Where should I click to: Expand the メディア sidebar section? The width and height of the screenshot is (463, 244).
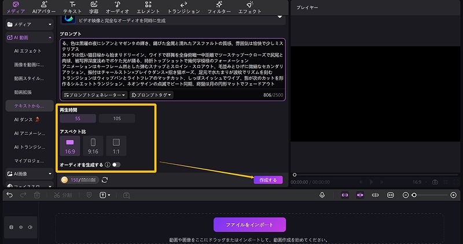tap(30, 24)
